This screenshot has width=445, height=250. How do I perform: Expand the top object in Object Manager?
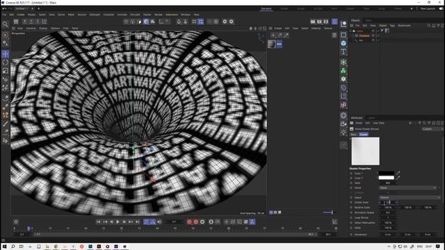pyautogui.click(x=350, y=31)
